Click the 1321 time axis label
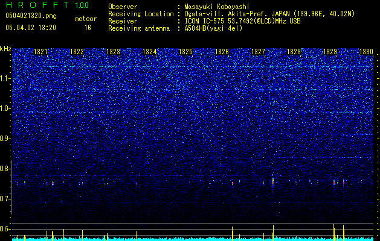Image resolution: width=380 pixels, height=241 pixels. [x=40, y=51]
